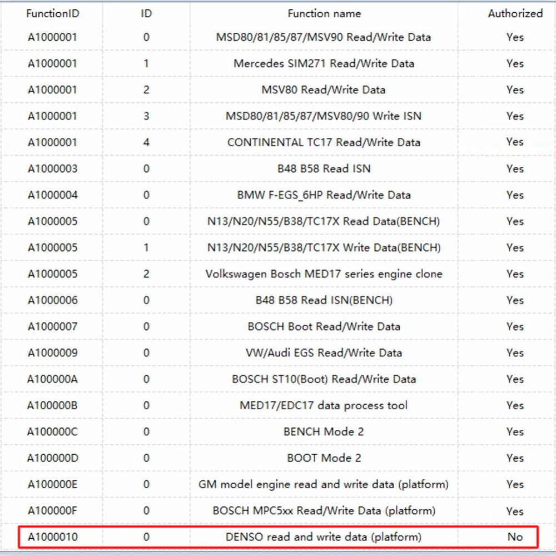Click ID 0 in BMW F-EGS_6HP row
Image resolution: width=556 pixels, height=556 pixels.
click(x=146, y=195)
